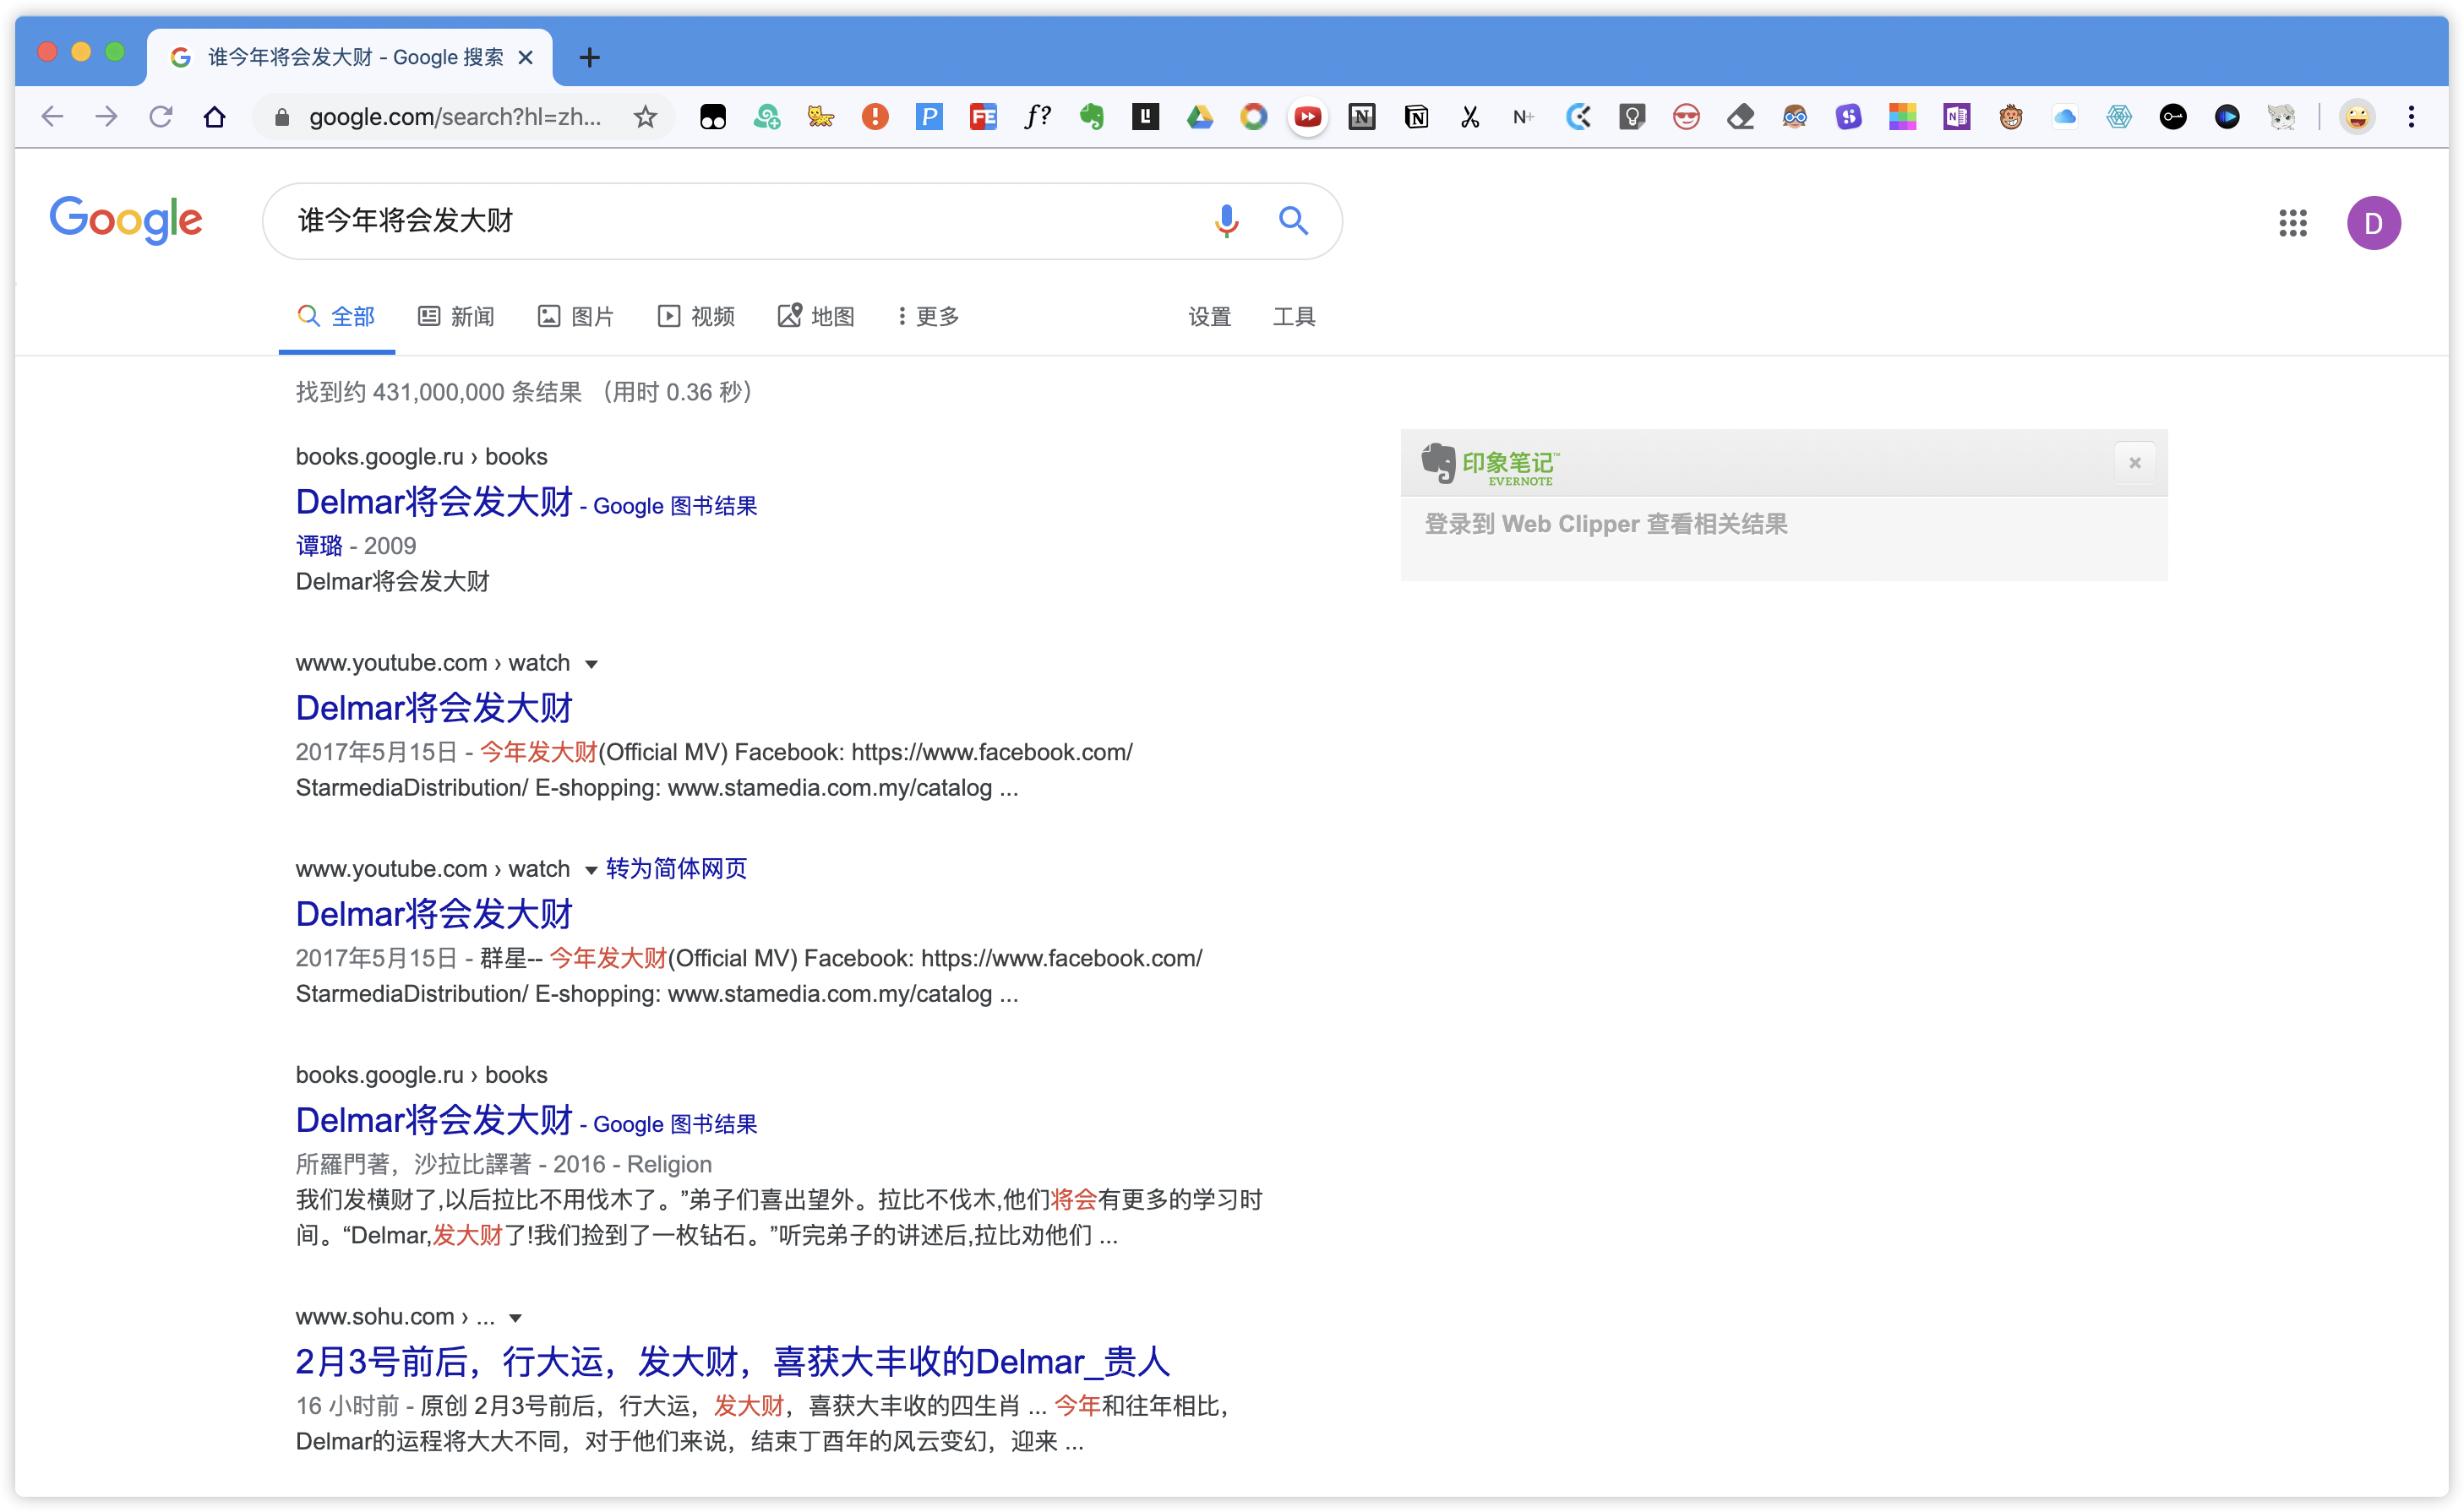Open Chrome three-dot menu
This screenshot has height=1512, width=2464.
click(x=2411, y=117)
